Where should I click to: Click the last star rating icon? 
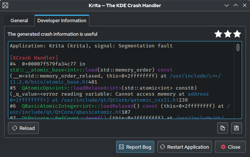(x=237, y=34)
